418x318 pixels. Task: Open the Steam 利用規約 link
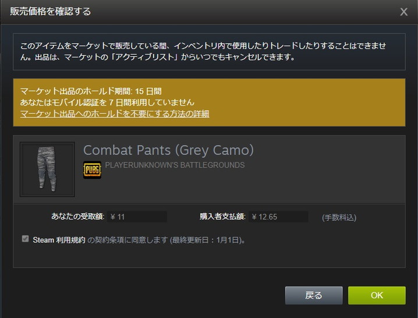pyautogui.click(x=59, y=240)
